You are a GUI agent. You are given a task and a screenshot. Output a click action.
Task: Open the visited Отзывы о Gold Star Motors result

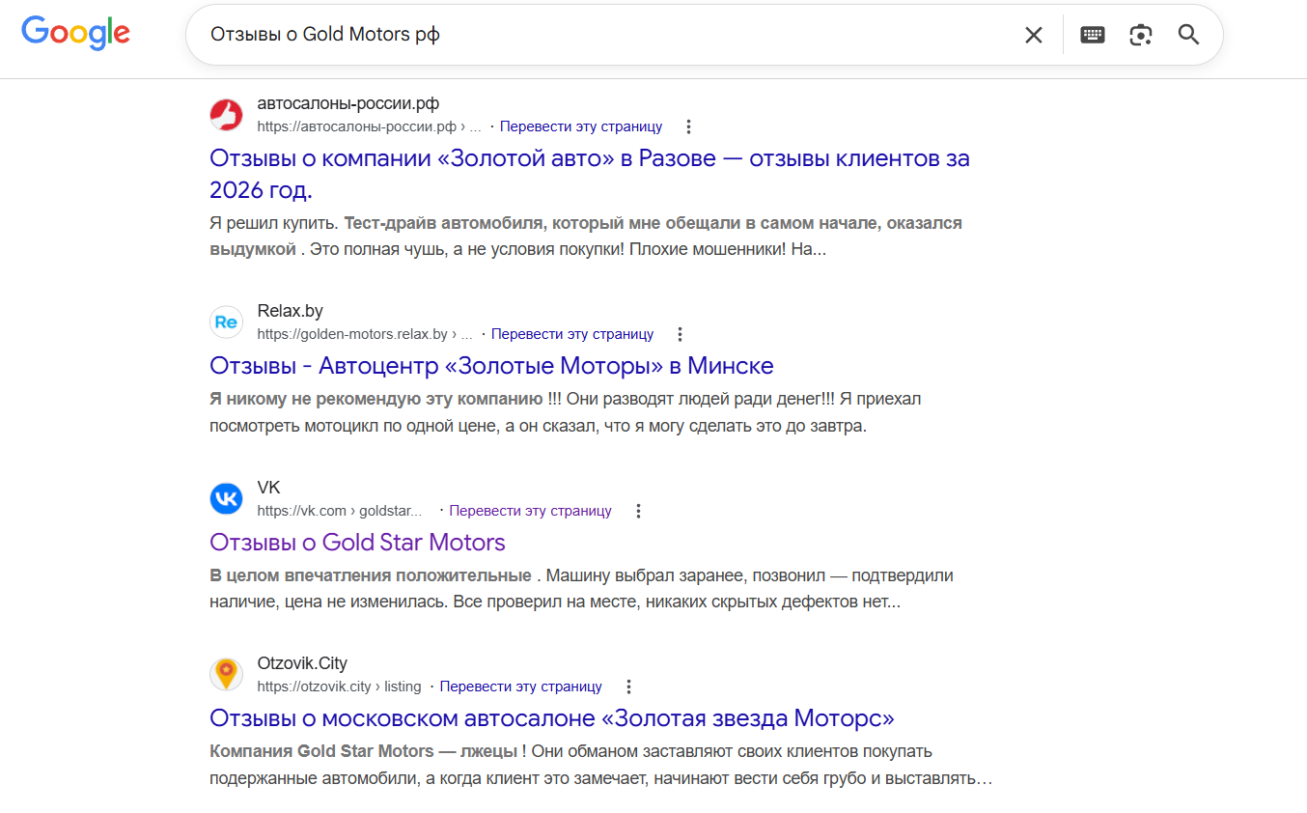(357, 542)
